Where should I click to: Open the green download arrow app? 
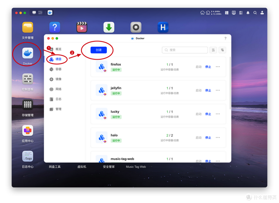pos(109,27)
